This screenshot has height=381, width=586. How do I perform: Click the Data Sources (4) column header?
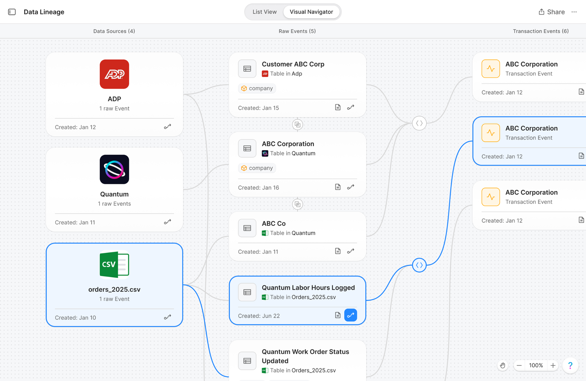[114, 31]
